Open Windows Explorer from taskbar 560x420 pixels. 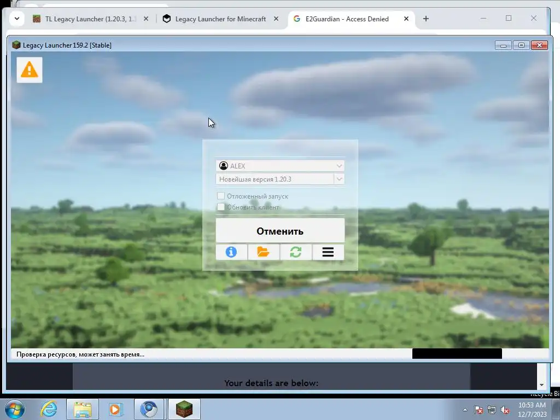(x=83, y=409)
